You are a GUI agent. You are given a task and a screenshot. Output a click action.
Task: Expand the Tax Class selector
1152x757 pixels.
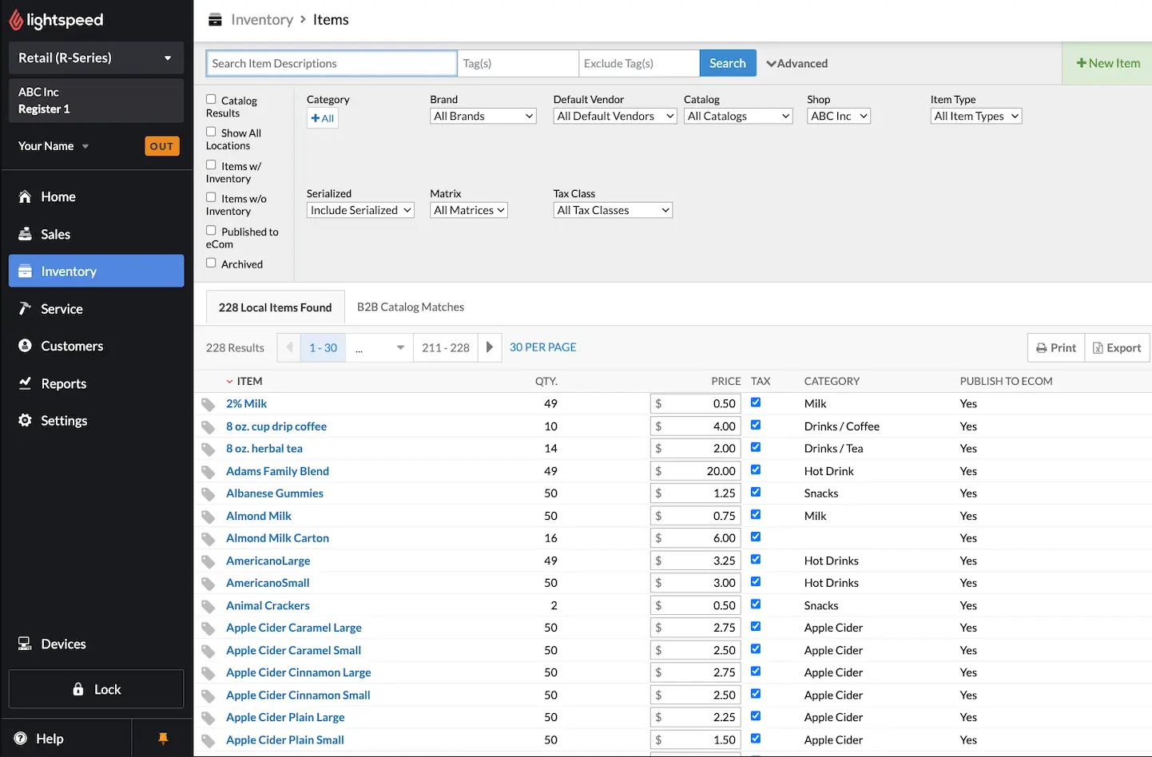pos(612,209)
